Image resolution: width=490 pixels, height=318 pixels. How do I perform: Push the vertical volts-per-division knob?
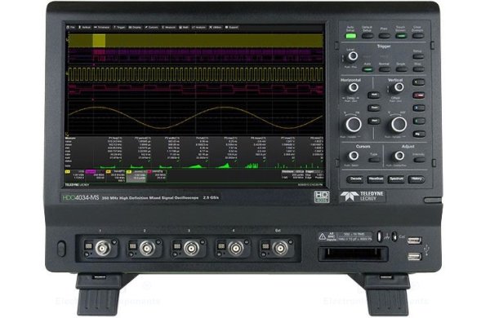coord(399,125)
